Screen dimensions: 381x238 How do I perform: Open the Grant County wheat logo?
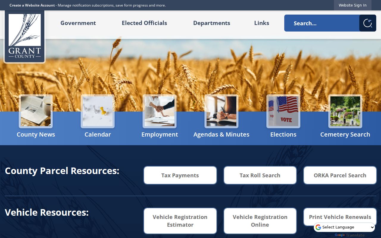point(24,36)
